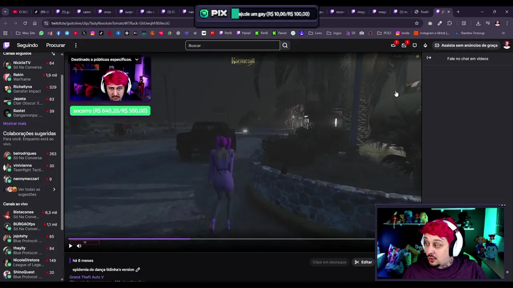Open the Prime loot crown icon
Viewport: 513px width, 288px height.
click(x=394, y=45)
